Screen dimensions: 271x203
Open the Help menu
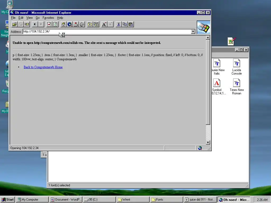60,18
